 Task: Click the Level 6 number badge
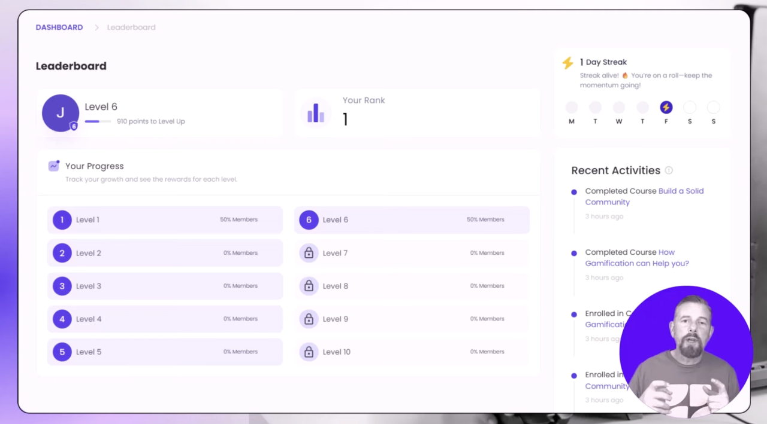coord(309,219)
